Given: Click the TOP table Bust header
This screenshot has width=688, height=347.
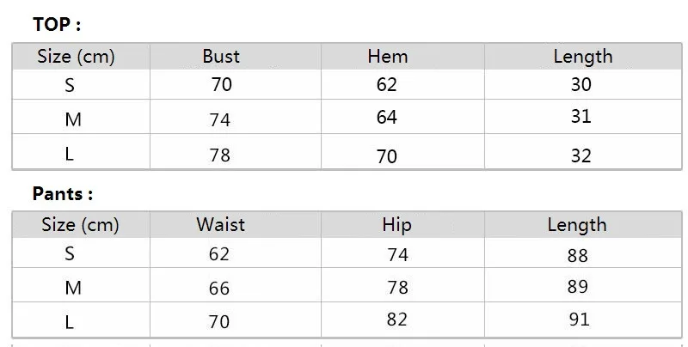Looking at the screenshot, I should tap(221, 57).
